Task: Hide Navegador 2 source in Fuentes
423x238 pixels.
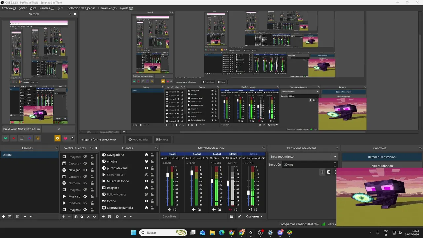Action: pos(146,155)
